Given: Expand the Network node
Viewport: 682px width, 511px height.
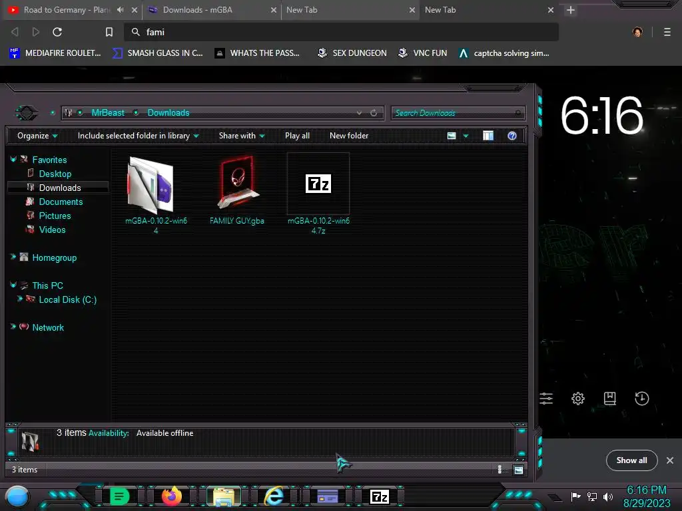Looking at the screenshot, I should 13,327.
